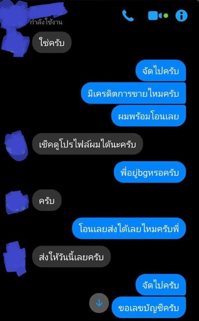Tap the sender avatar beside ใช่ครับ

[x=16, y=43]
